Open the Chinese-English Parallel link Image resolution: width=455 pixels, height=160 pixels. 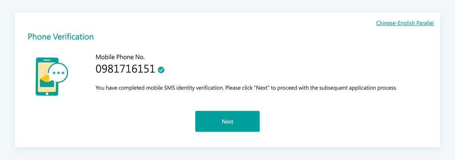pyautogui.click(x=405, y=23)
